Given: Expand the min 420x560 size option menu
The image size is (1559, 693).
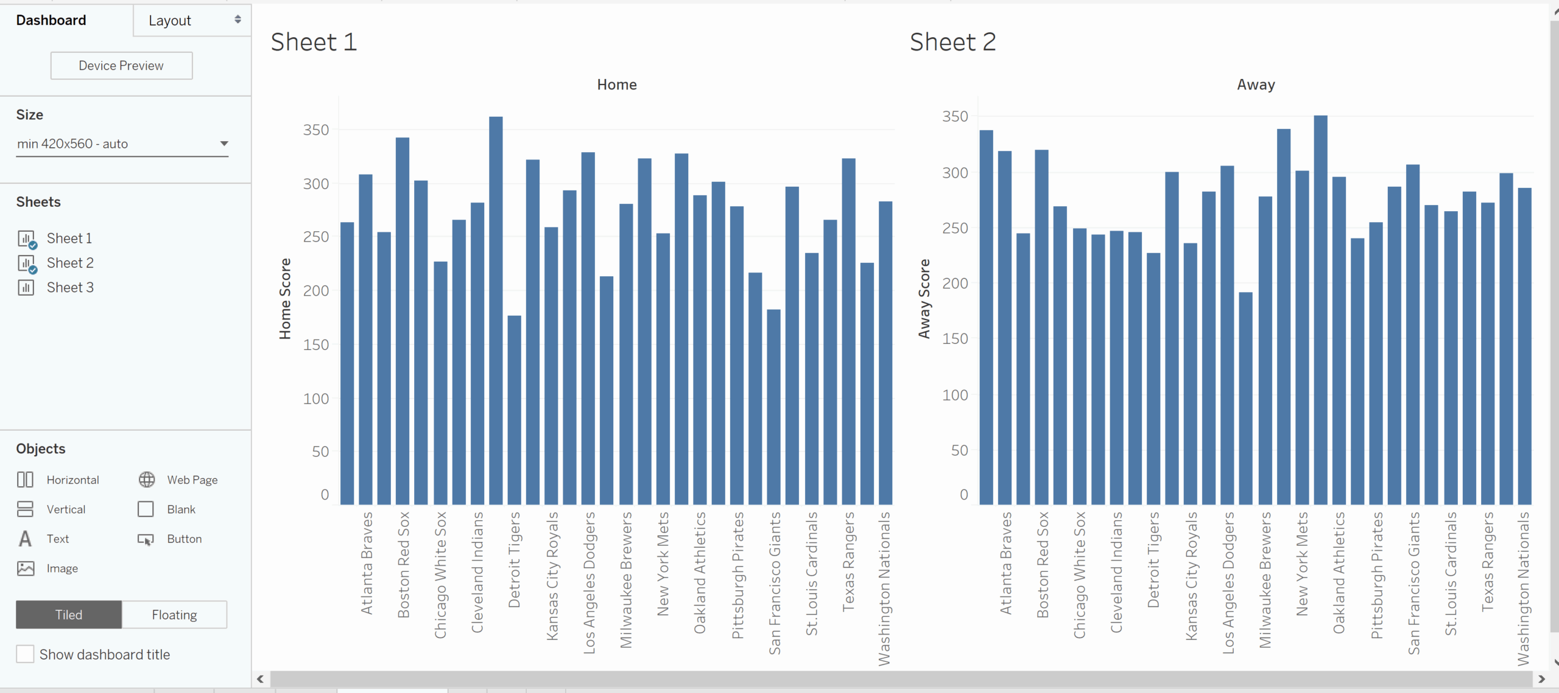Looking at the screenshot, I should click(x=223, y=144).
